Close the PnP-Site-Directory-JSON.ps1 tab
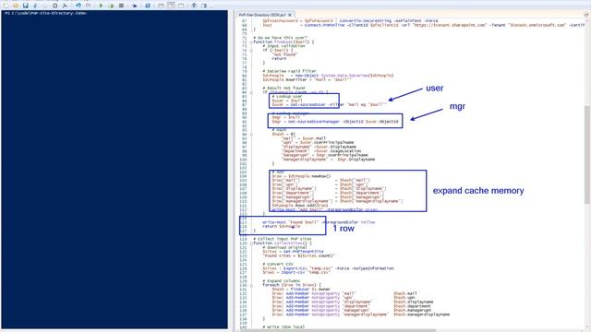Screen dimensions: 591x332 (290, 15)
